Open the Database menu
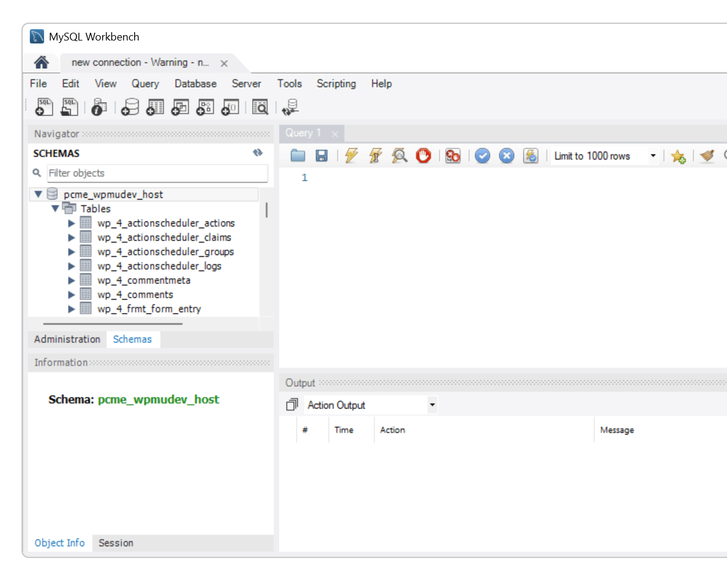 [x=195, y=83]
